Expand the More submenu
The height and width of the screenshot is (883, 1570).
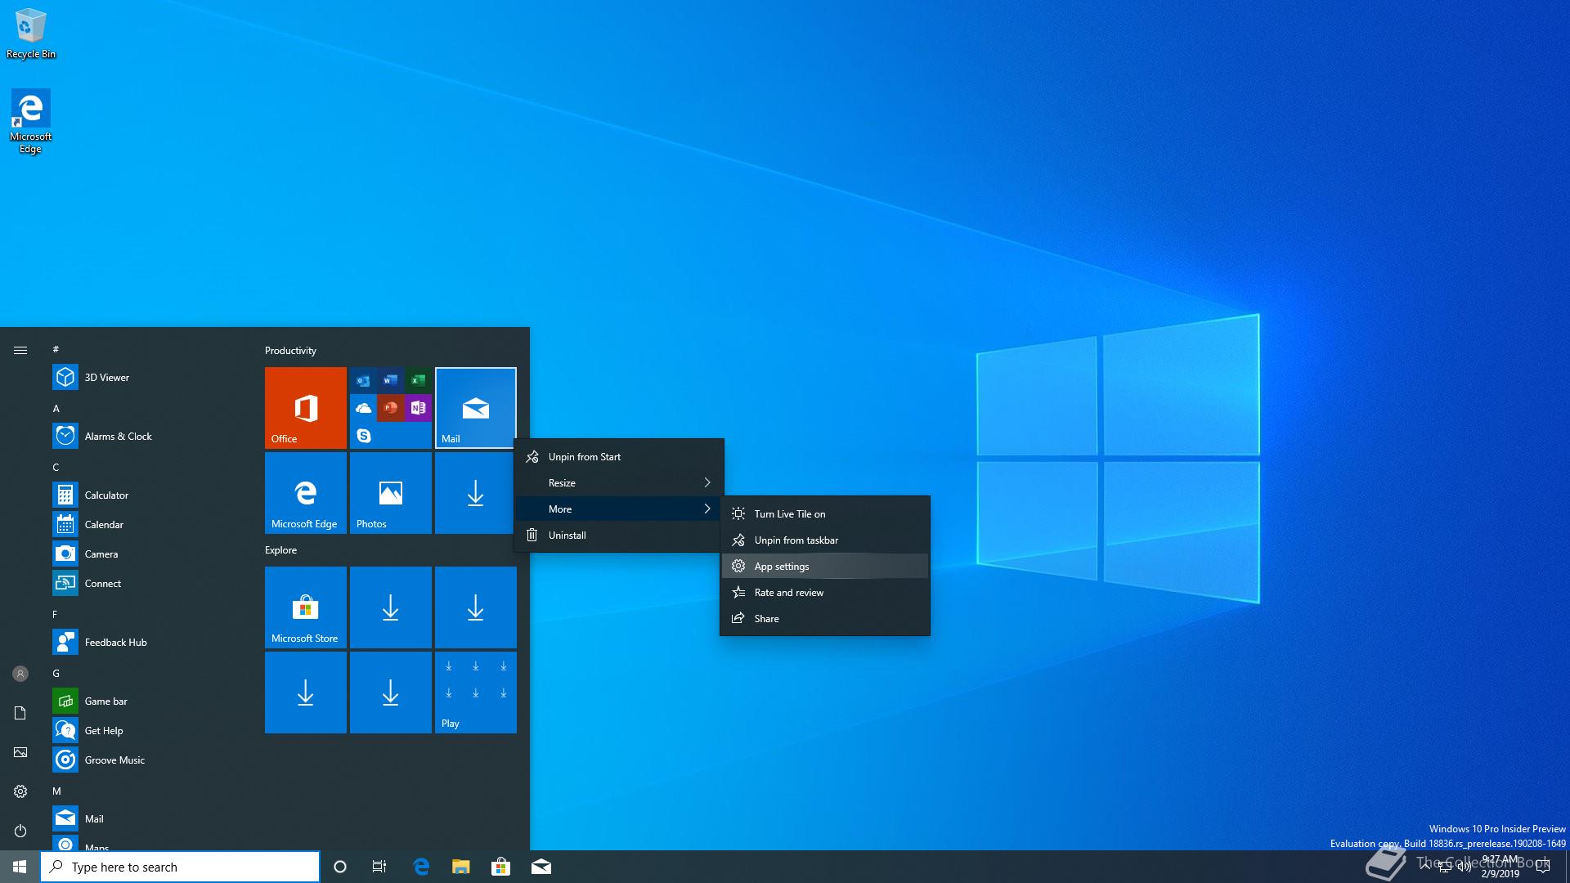(x=618, y=509)
